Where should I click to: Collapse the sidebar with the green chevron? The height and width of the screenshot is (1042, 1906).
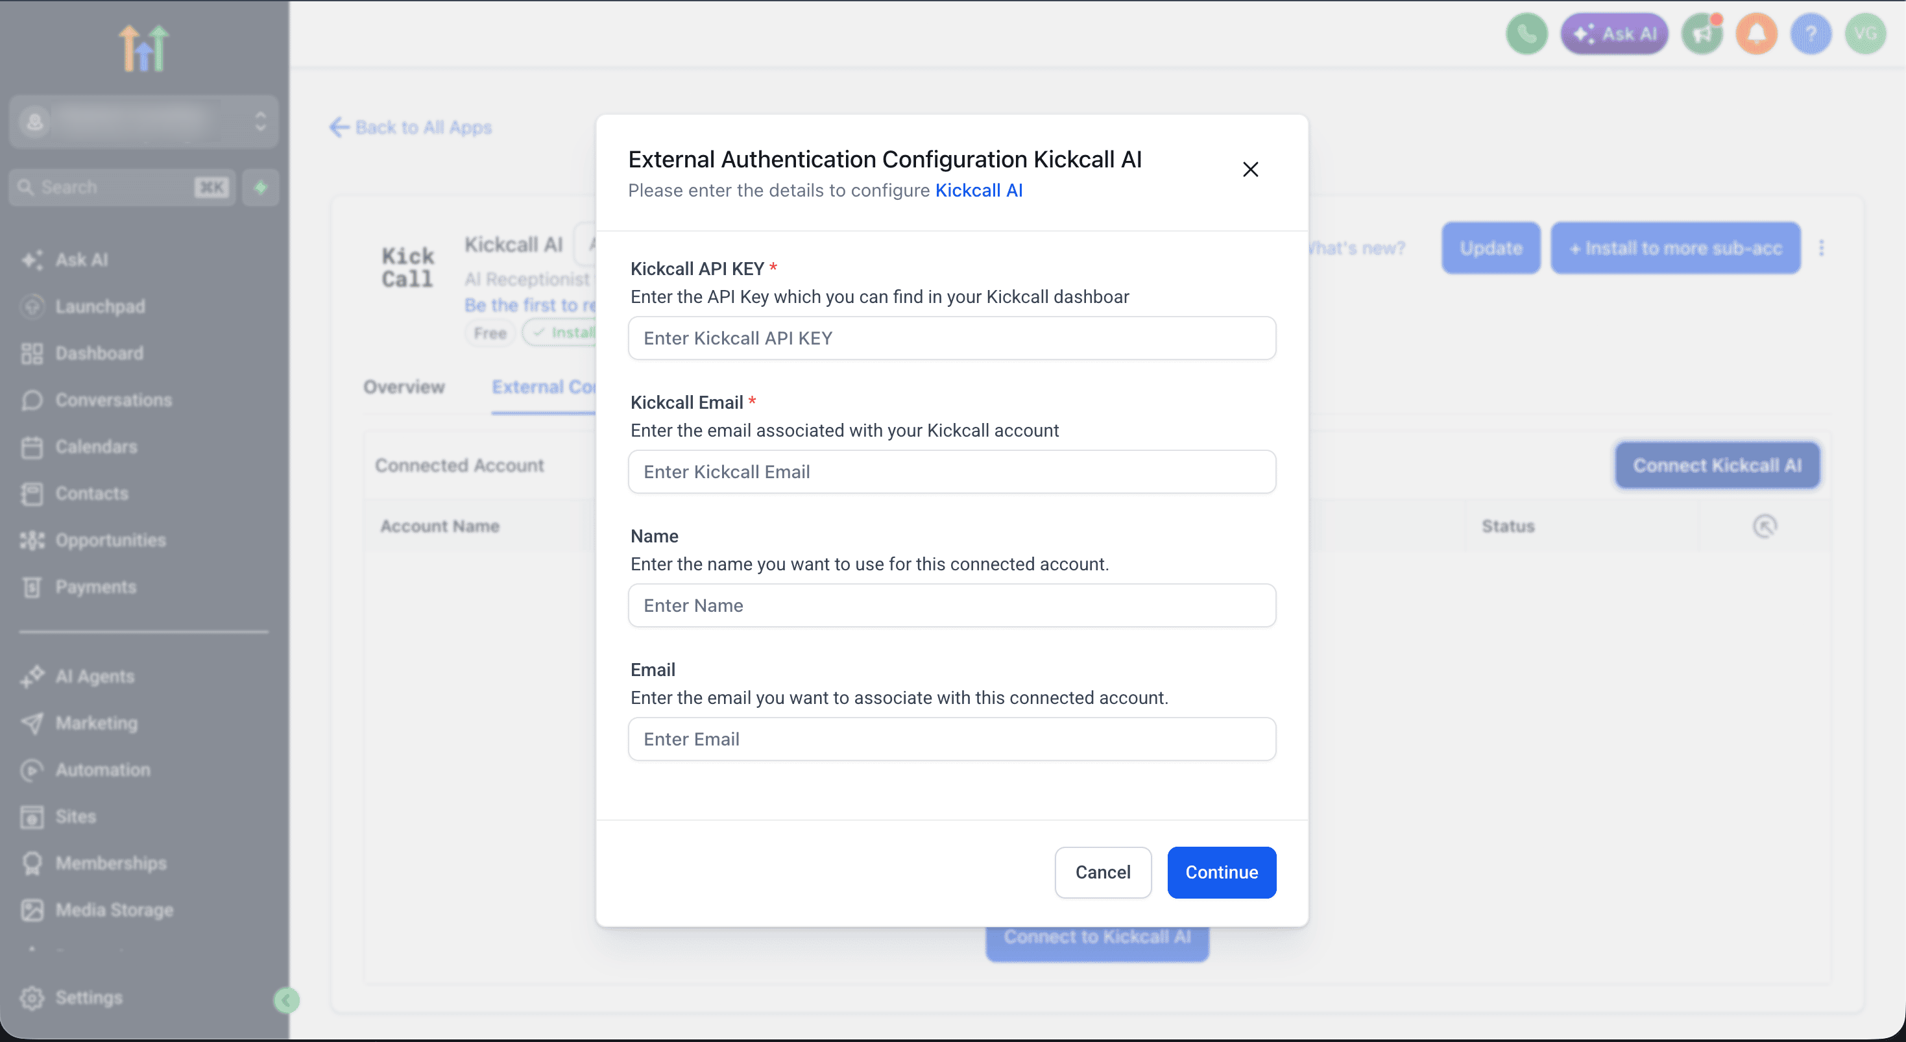pos(286,1000)
